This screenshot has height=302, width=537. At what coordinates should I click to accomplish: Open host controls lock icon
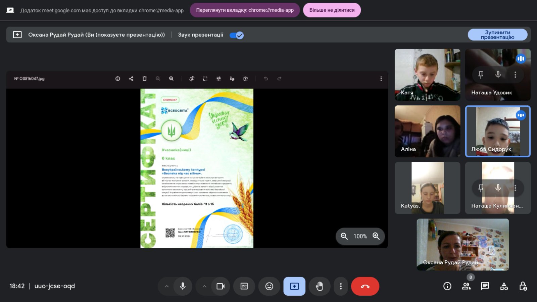[523, 286]
